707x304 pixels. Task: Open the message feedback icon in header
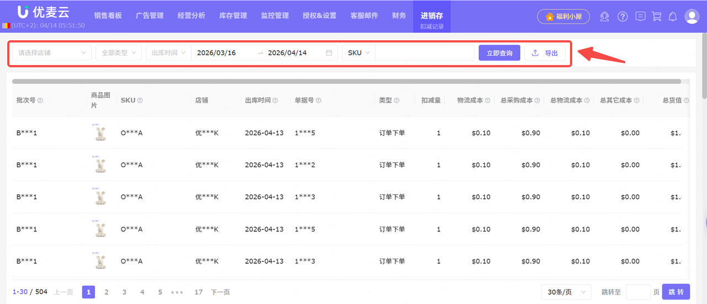click(640, 17)
